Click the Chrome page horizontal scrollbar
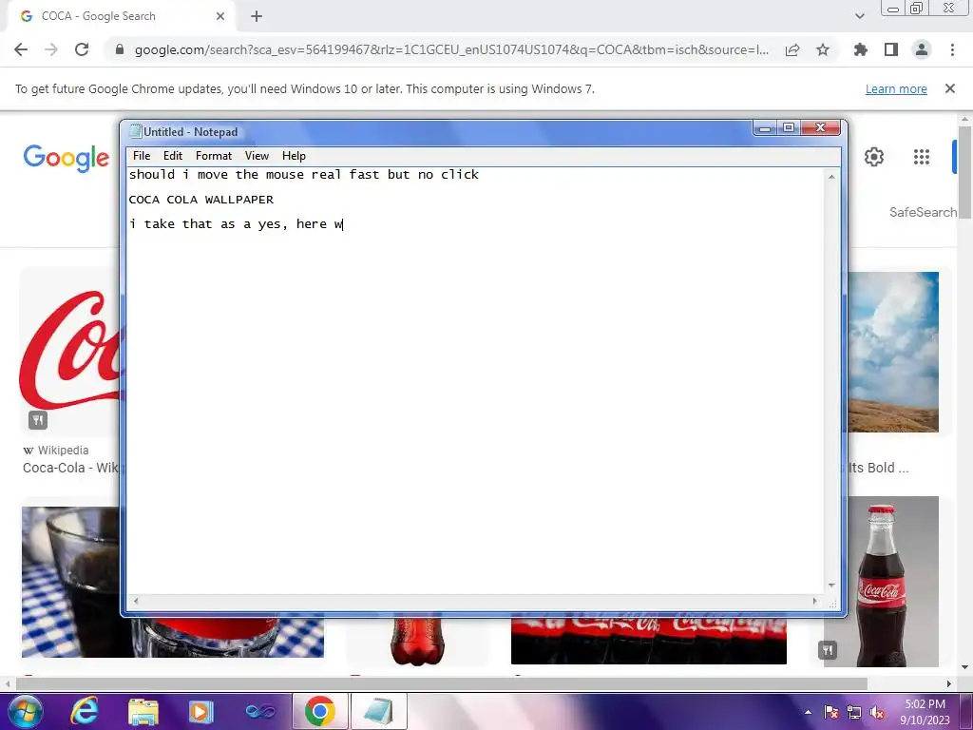Viewport: 973px width, 730px height. point(442,683)
